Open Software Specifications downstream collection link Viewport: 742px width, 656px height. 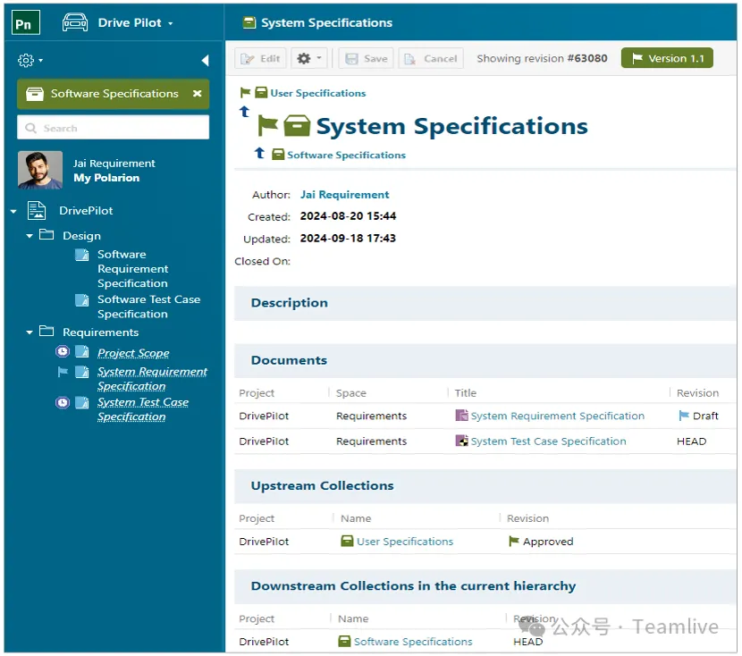tap(413, 642)
